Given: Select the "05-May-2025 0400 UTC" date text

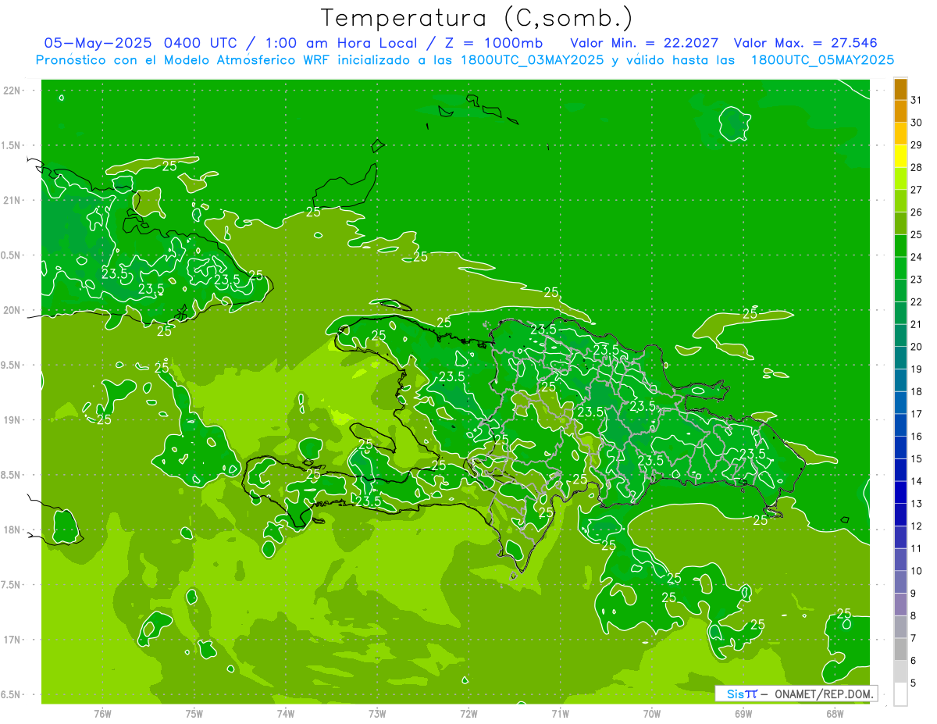Looking at the screenshot, I should coord(141,43).
